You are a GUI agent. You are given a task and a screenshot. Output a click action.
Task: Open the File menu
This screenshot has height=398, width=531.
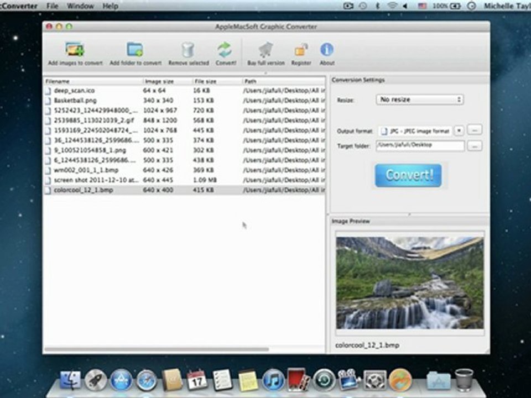(52, 6)
